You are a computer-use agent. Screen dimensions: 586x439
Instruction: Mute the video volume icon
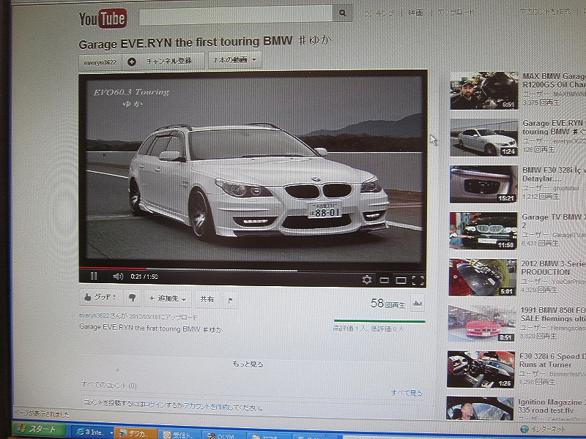point(118,277)
